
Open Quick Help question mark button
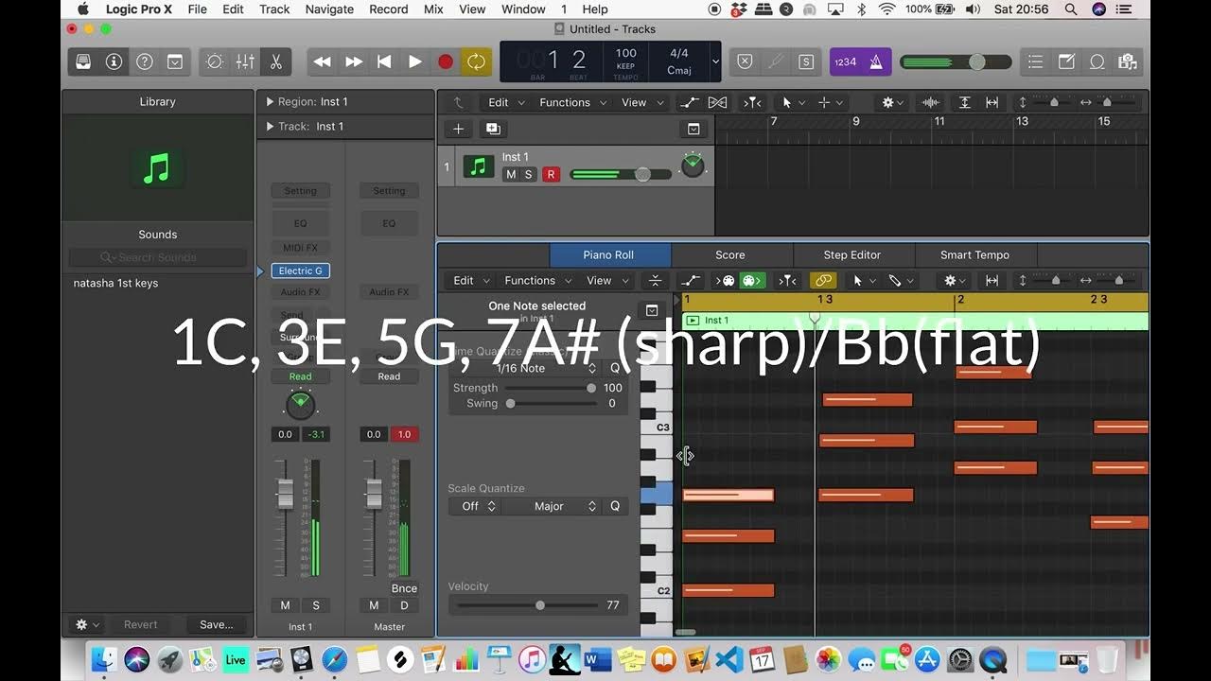(144, 61)
